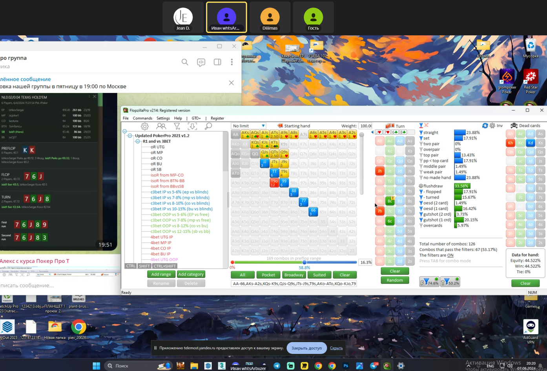Open Photoshop from the taskbar

point(346,366)
